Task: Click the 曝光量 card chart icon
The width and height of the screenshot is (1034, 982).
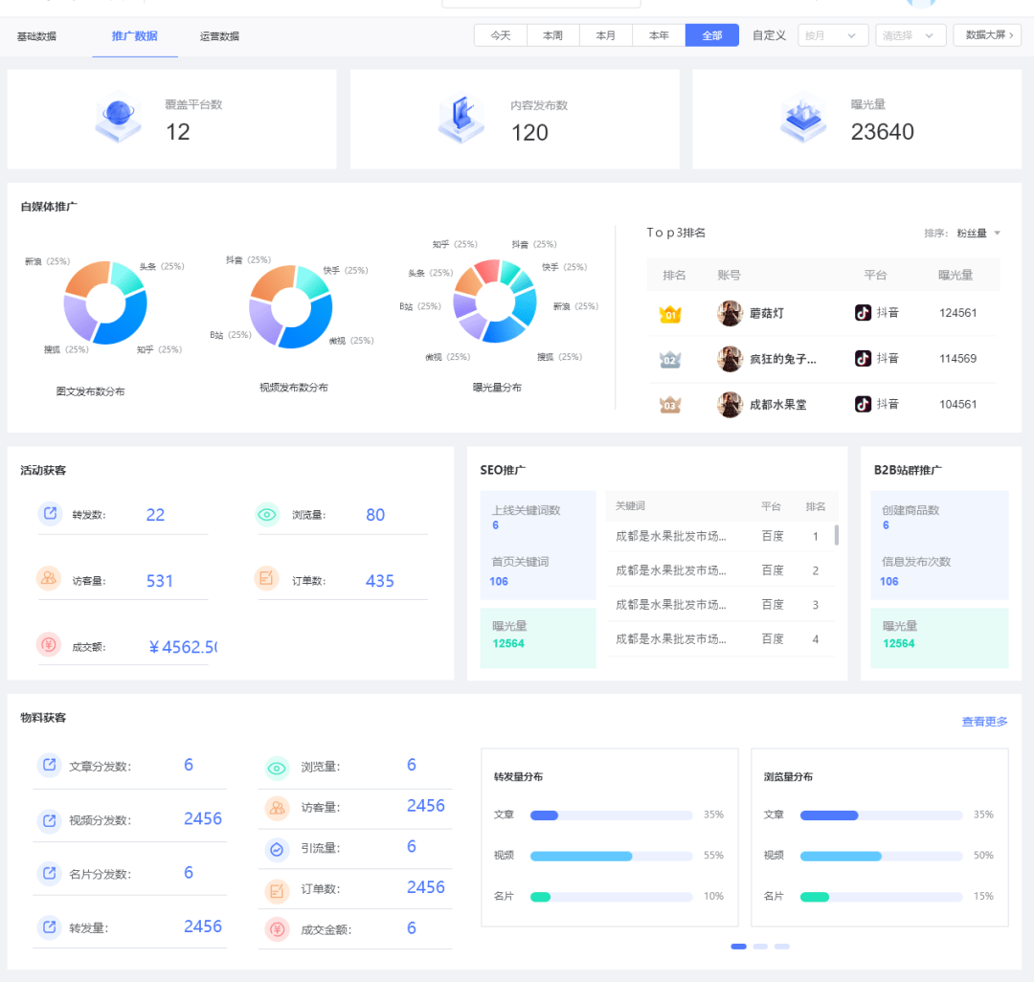Action: pos(802,118)
